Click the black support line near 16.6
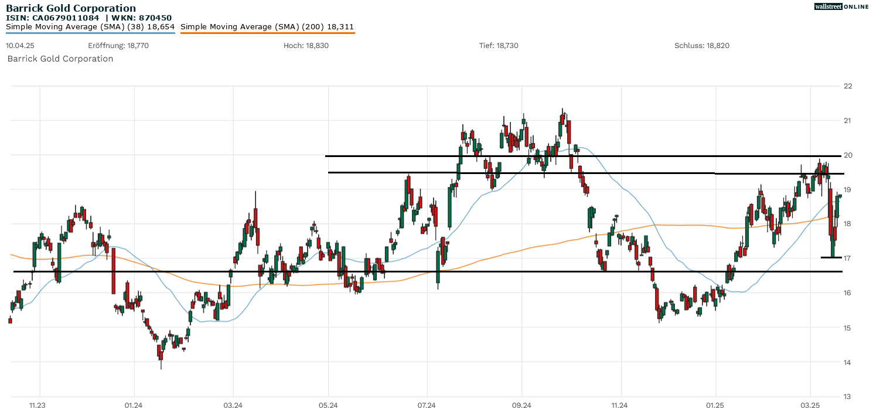 [x=234, y=272]
